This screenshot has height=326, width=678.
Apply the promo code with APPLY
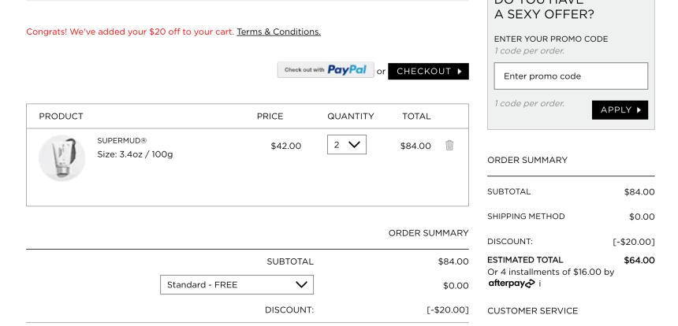pyautogui.click(x=620, y=110)
